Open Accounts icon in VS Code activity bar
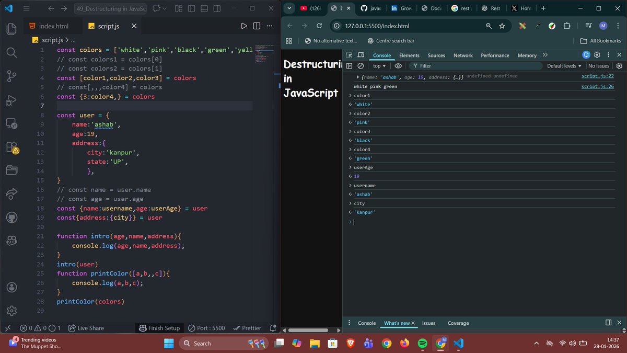The width and height of the screenshot is (627, 353). [11, 287]
